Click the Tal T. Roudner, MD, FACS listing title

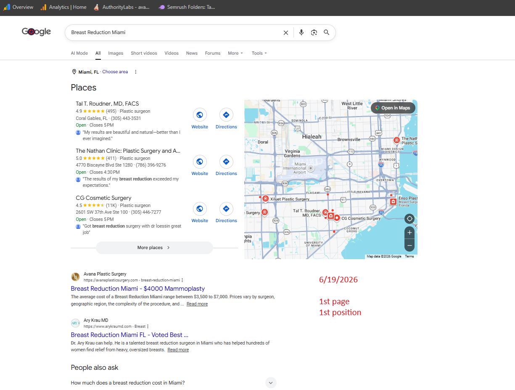(107, 103)
